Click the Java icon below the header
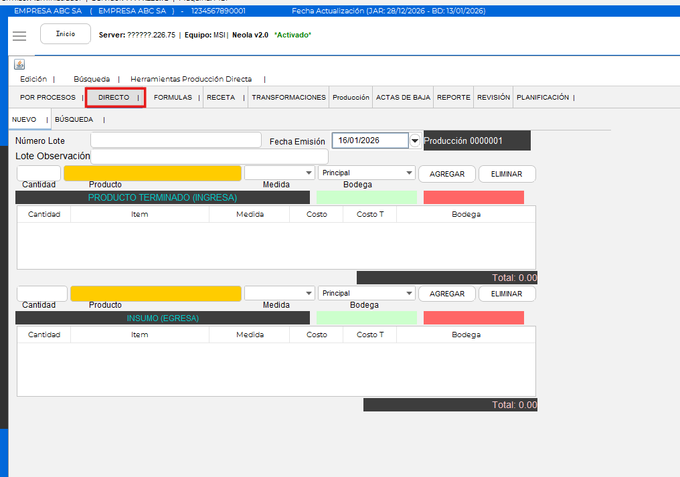 pyautogui.click(x=19, y=64)
